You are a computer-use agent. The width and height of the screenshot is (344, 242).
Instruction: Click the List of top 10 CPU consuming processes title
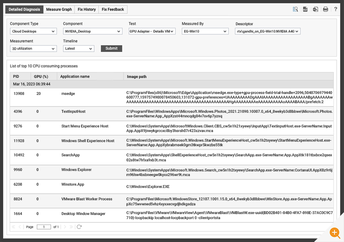[x=44, y=66]
